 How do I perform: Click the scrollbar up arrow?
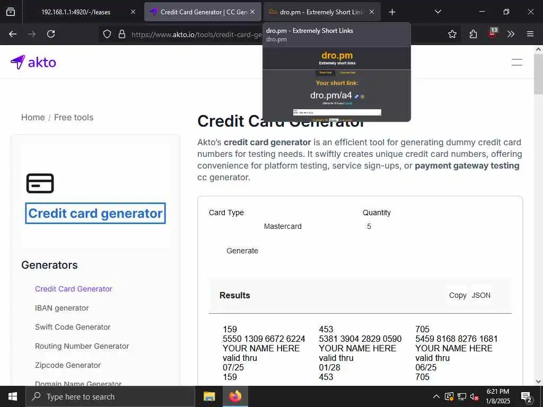[538, 49]
